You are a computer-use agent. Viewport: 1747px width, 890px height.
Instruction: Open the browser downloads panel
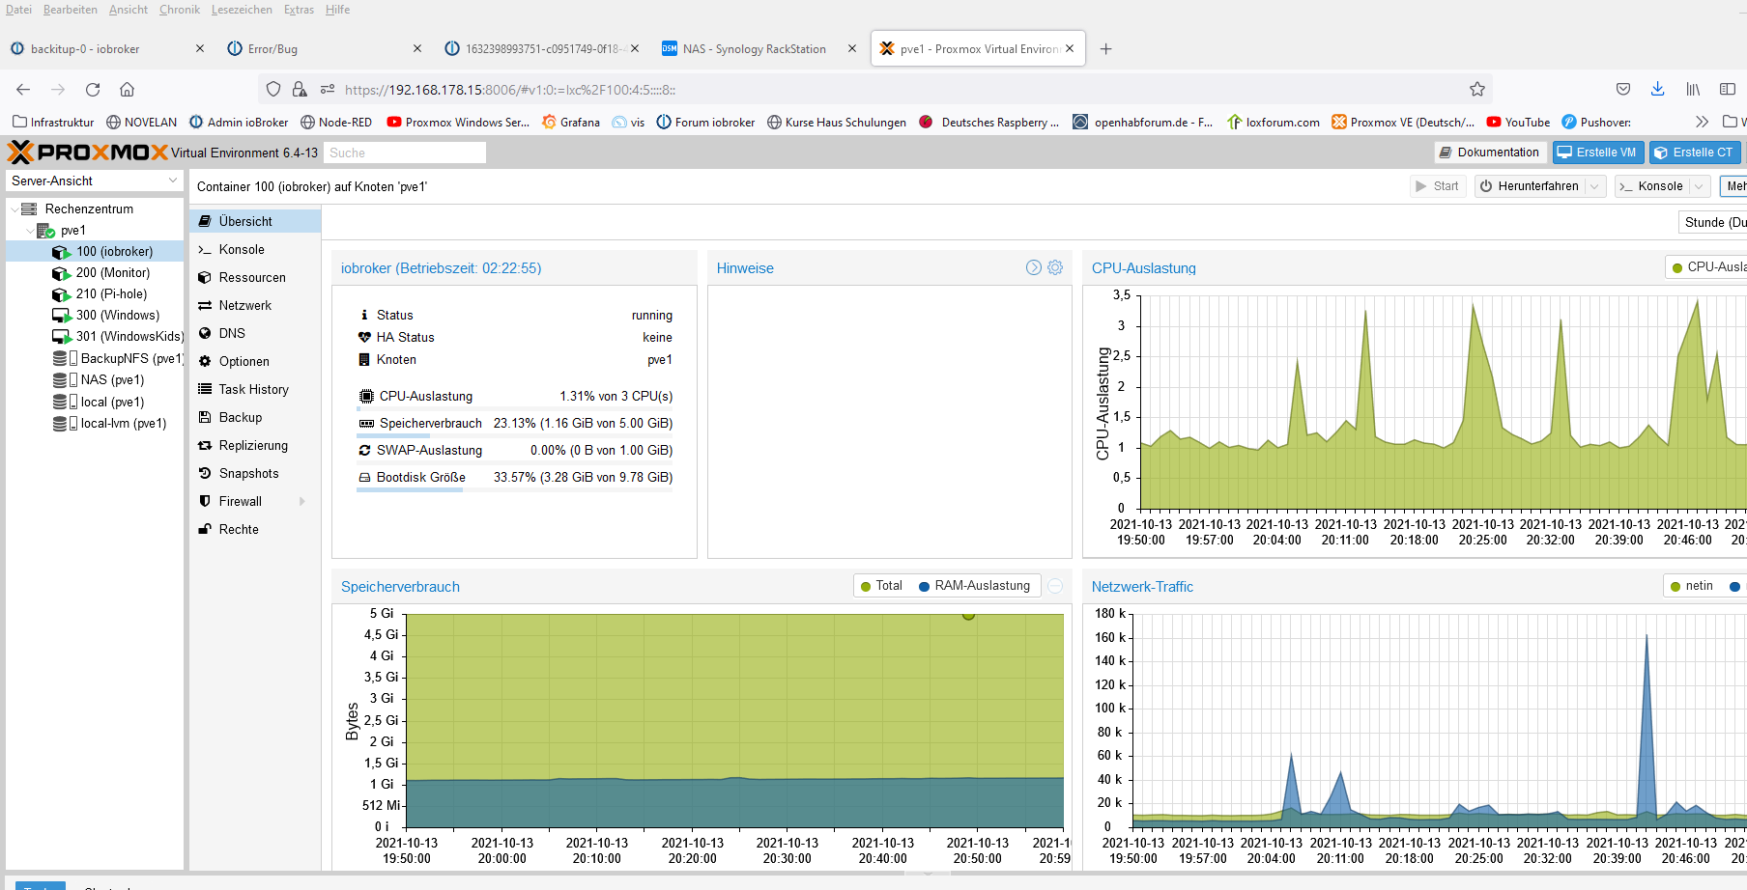click(1657, 89)
